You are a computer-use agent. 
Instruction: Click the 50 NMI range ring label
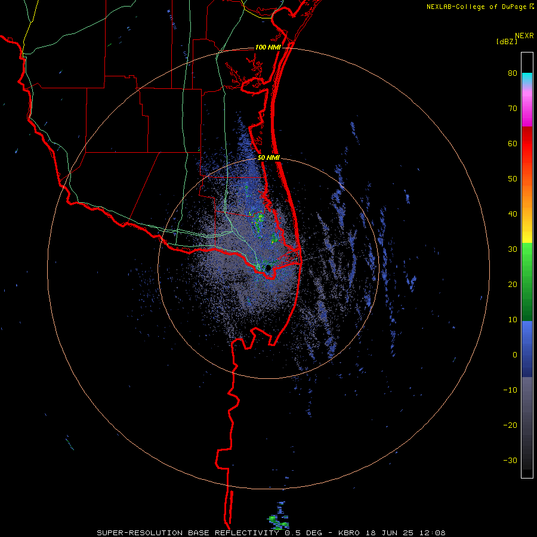point(268,158)
